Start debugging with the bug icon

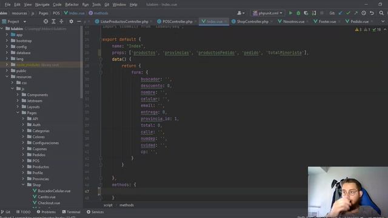tap(298, 13)
